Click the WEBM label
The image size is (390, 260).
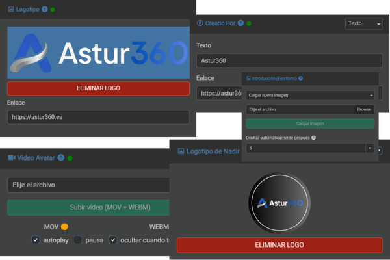coord(159,227)
